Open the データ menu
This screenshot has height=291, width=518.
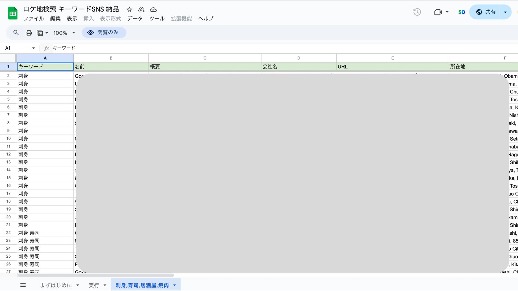pyautogui.click(x=135, y=19)
